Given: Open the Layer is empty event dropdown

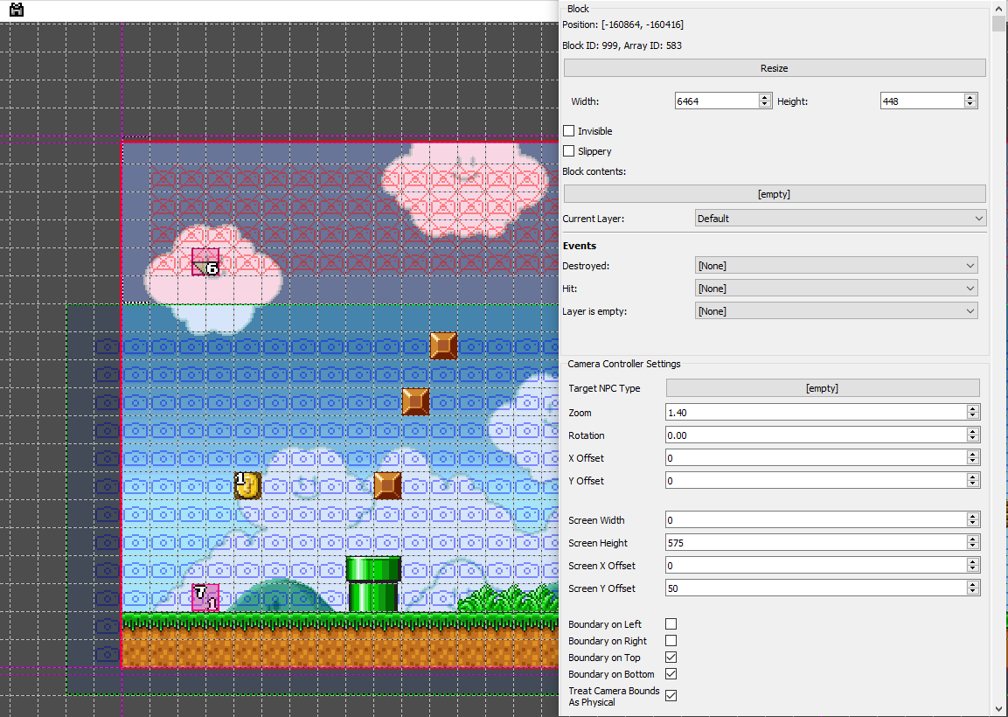Looking at the screenshot, I should coord(837,311).
